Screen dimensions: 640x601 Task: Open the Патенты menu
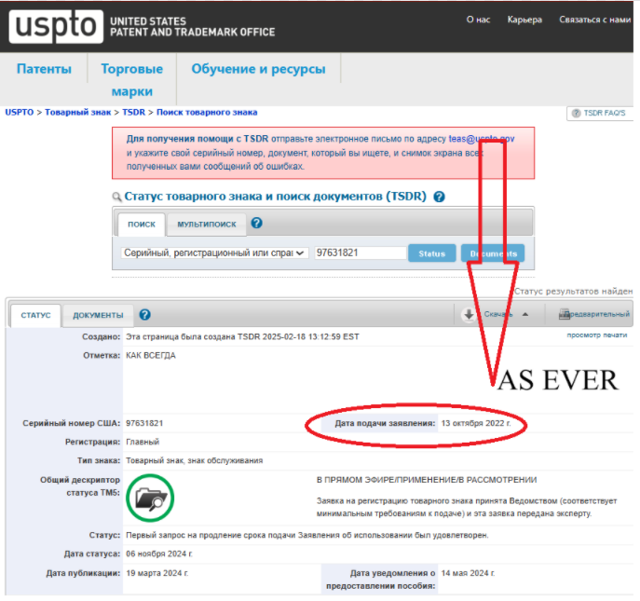(44, 69)
